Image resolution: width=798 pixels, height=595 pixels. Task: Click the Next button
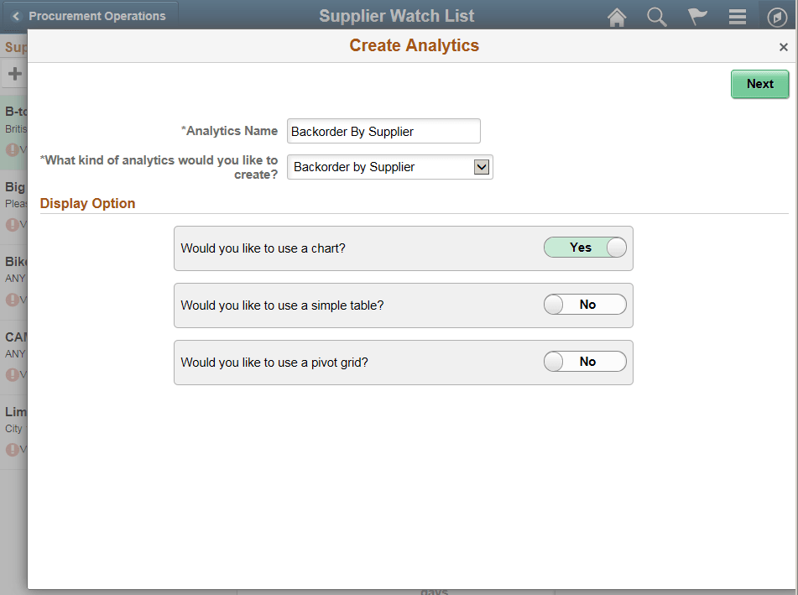tap(759, 84)
